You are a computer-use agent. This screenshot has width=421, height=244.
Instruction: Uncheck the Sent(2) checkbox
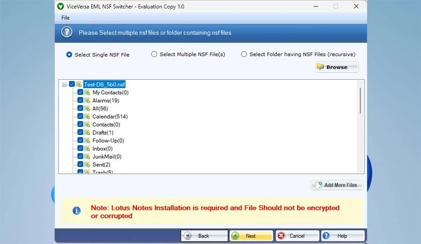[x=80, y=164]
